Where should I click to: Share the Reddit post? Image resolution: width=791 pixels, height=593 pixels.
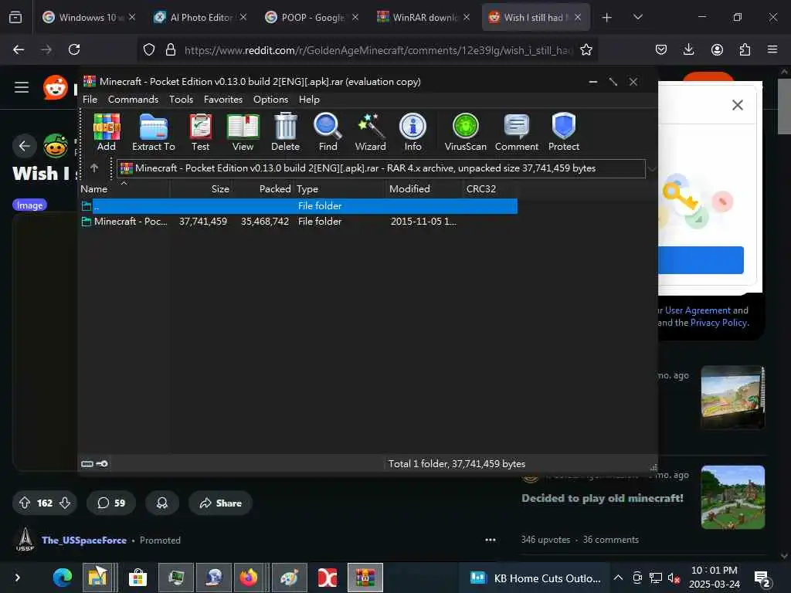(x=220, y=503)
